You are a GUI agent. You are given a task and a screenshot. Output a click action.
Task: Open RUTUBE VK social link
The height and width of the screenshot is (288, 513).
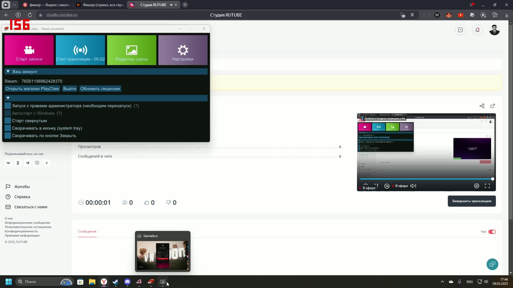[8, 163]
